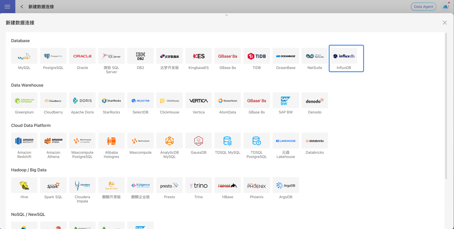
Task: Choose Apache Doris from Data Warehouse
Action: pyautogui.click(x=82, y=101)
